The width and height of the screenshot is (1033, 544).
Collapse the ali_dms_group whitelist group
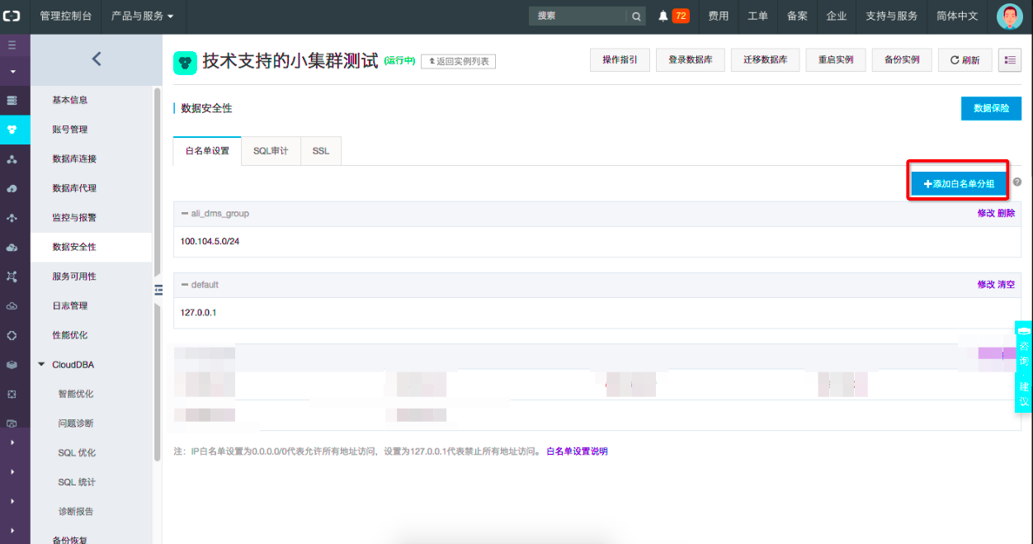[185, 213]
